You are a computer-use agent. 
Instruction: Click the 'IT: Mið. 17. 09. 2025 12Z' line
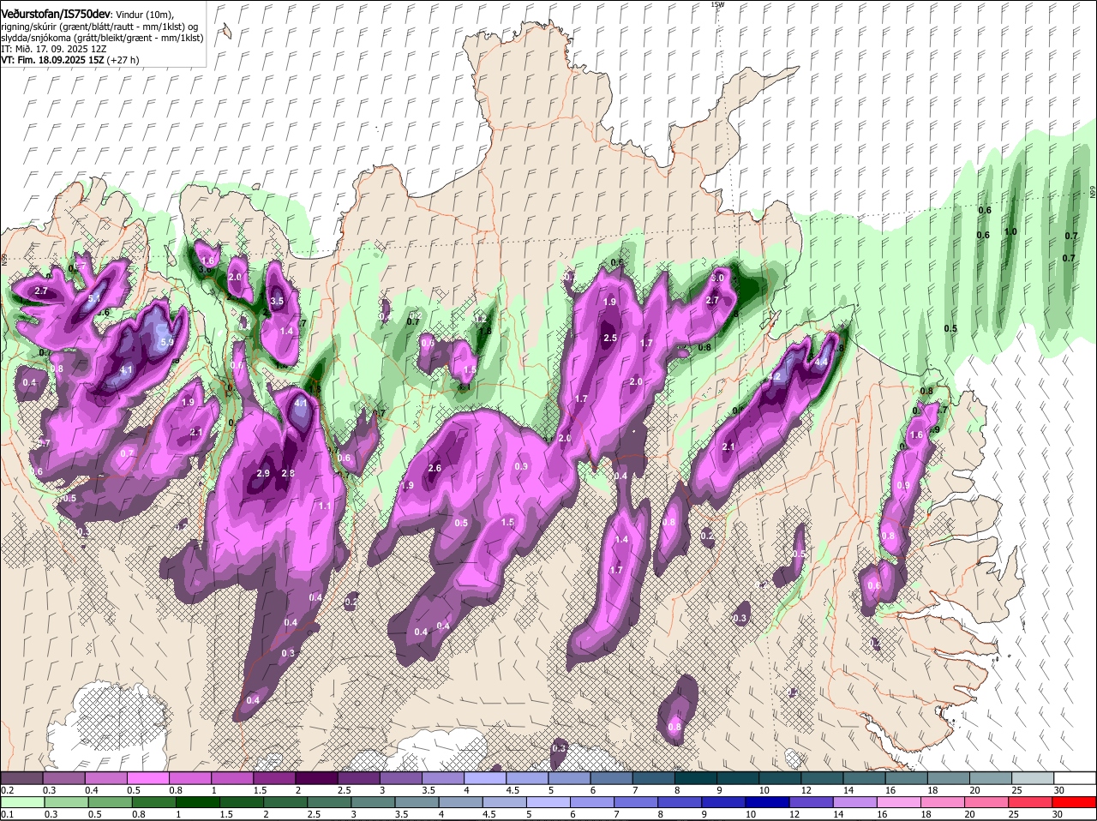pos(54,49)
